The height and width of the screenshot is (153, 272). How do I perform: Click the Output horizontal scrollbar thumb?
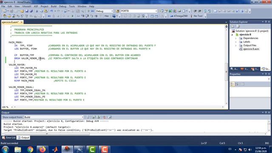47,134
